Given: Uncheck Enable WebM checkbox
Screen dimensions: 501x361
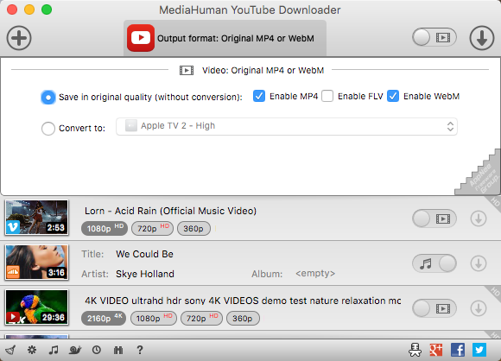Looking at the screenshot, I should [393, 96].
